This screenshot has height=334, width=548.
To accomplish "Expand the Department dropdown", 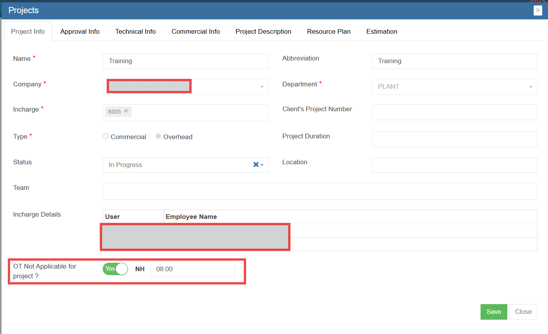I will pyautogui.click(x=531, y=87).
